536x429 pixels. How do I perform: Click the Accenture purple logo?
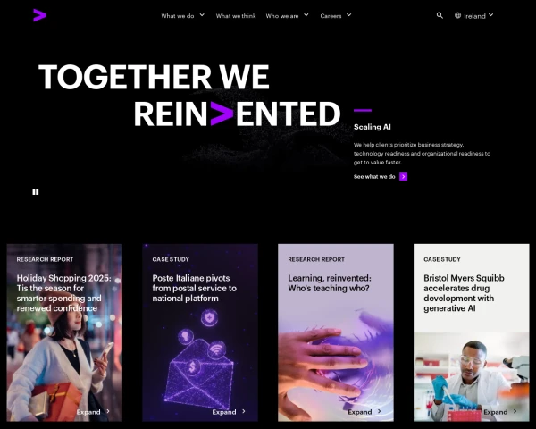point(39,15)
